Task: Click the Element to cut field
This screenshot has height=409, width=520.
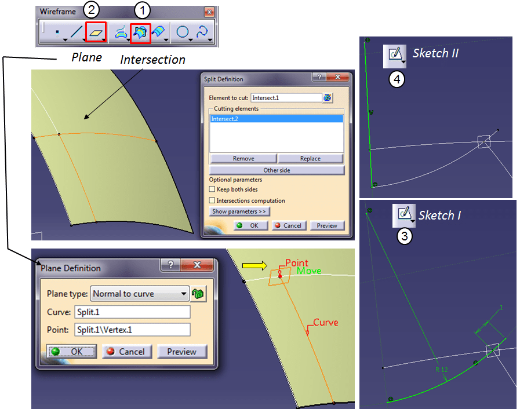Action: point(286,98)
